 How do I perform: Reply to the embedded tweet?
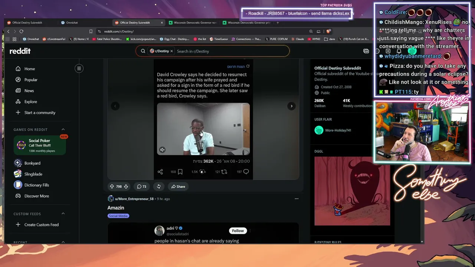point(246,172)
